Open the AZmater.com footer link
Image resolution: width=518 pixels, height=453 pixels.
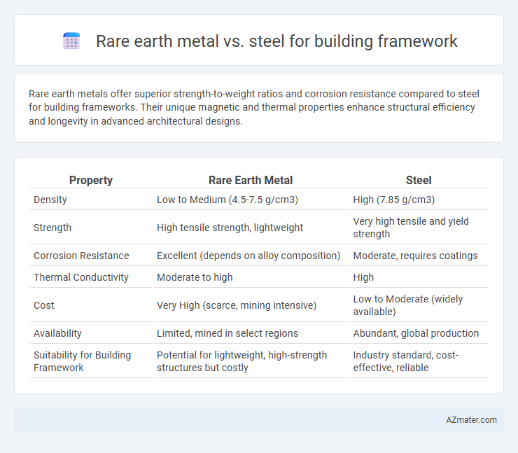click(471, 419)
